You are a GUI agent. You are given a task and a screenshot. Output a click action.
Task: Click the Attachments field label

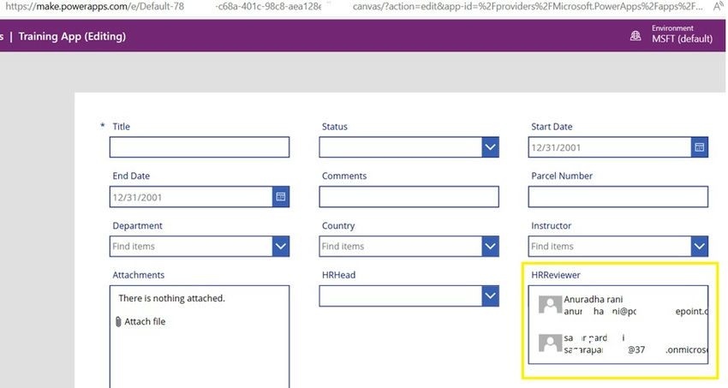click(139, 275)
